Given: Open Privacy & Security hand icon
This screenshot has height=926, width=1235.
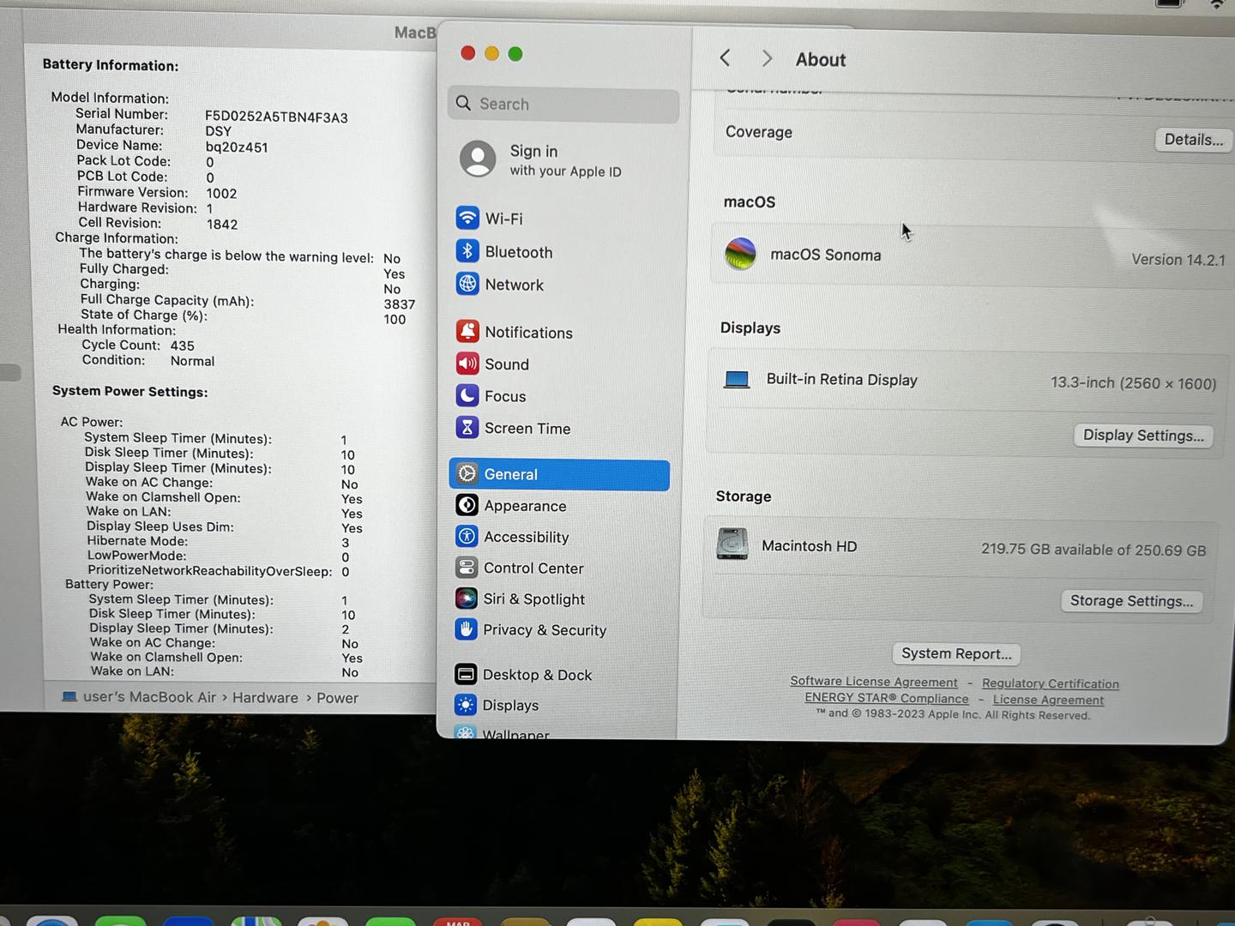Looking at the screenshot, I should (466, 629).
